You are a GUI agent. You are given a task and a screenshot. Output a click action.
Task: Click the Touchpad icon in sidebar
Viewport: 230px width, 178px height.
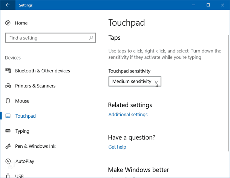(x=8, y=116)
